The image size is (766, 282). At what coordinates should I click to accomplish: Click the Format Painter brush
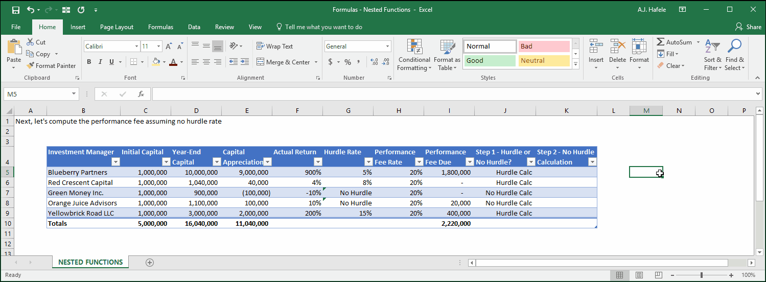(30, 65)
